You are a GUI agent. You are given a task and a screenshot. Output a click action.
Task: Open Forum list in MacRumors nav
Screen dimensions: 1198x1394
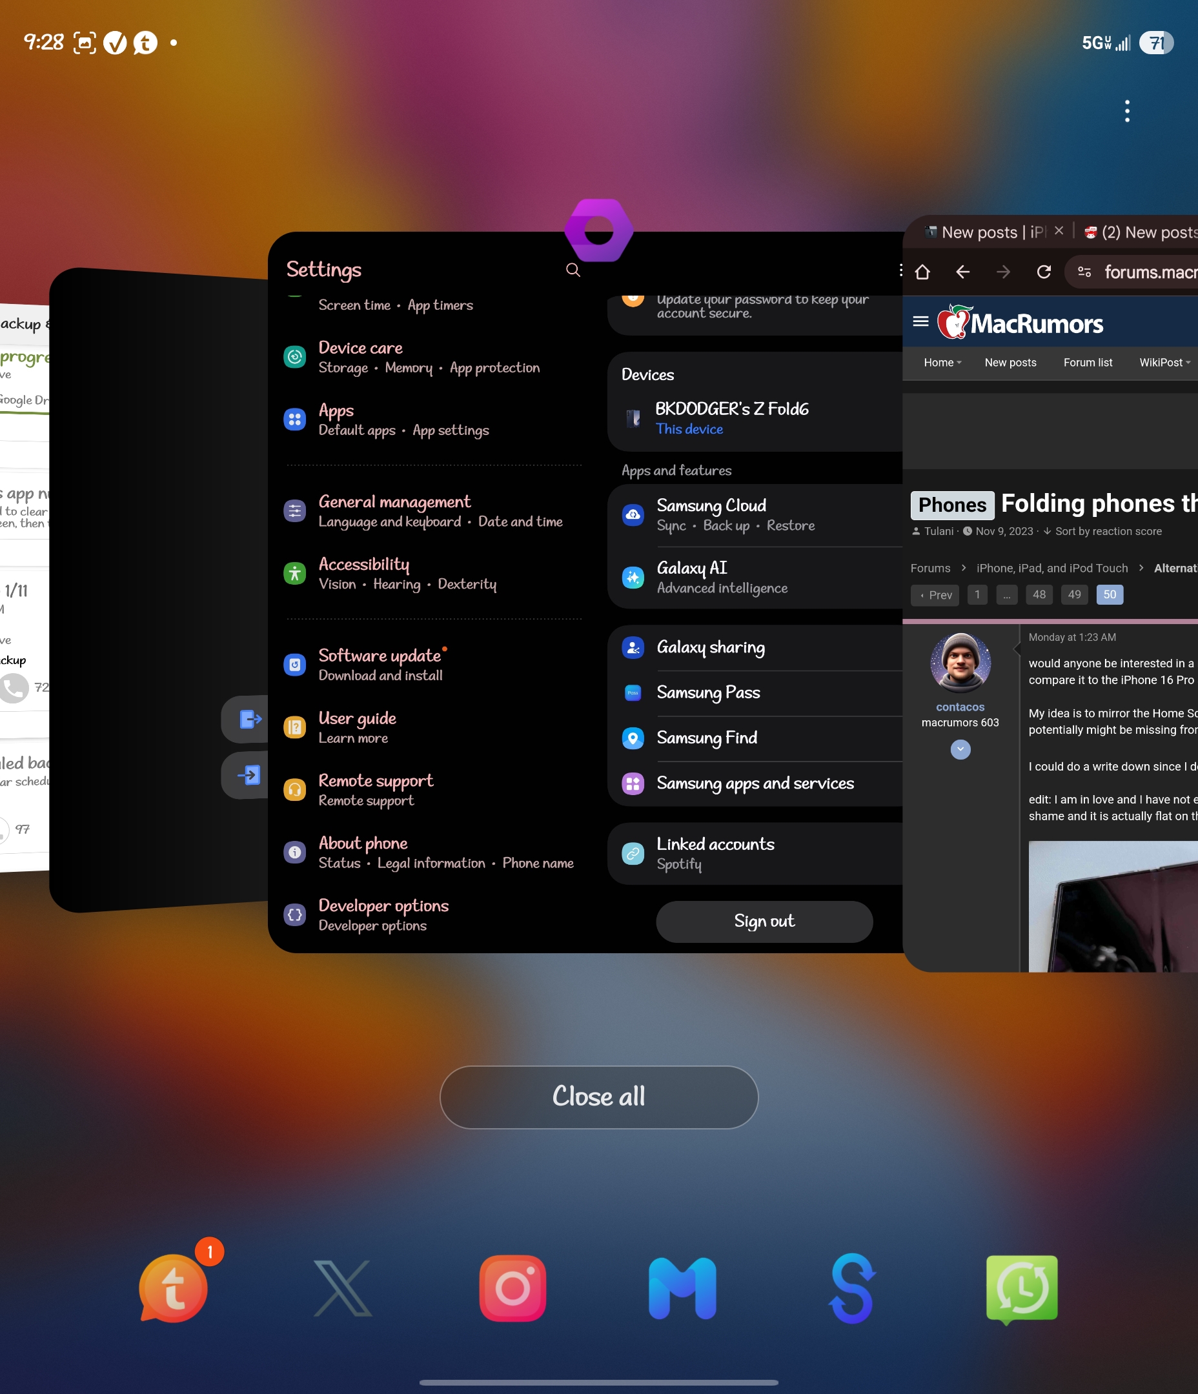click(1088, 363)
